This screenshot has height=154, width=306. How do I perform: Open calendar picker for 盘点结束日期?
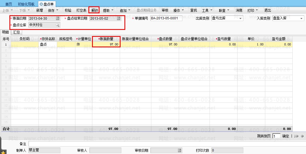[x=118, y=19]
